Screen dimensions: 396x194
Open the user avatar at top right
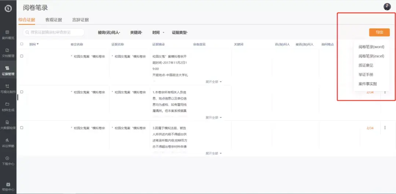pos(387,7)
